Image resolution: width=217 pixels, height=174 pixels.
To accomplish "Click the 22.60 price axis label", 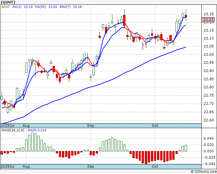I will click(209, 120).
